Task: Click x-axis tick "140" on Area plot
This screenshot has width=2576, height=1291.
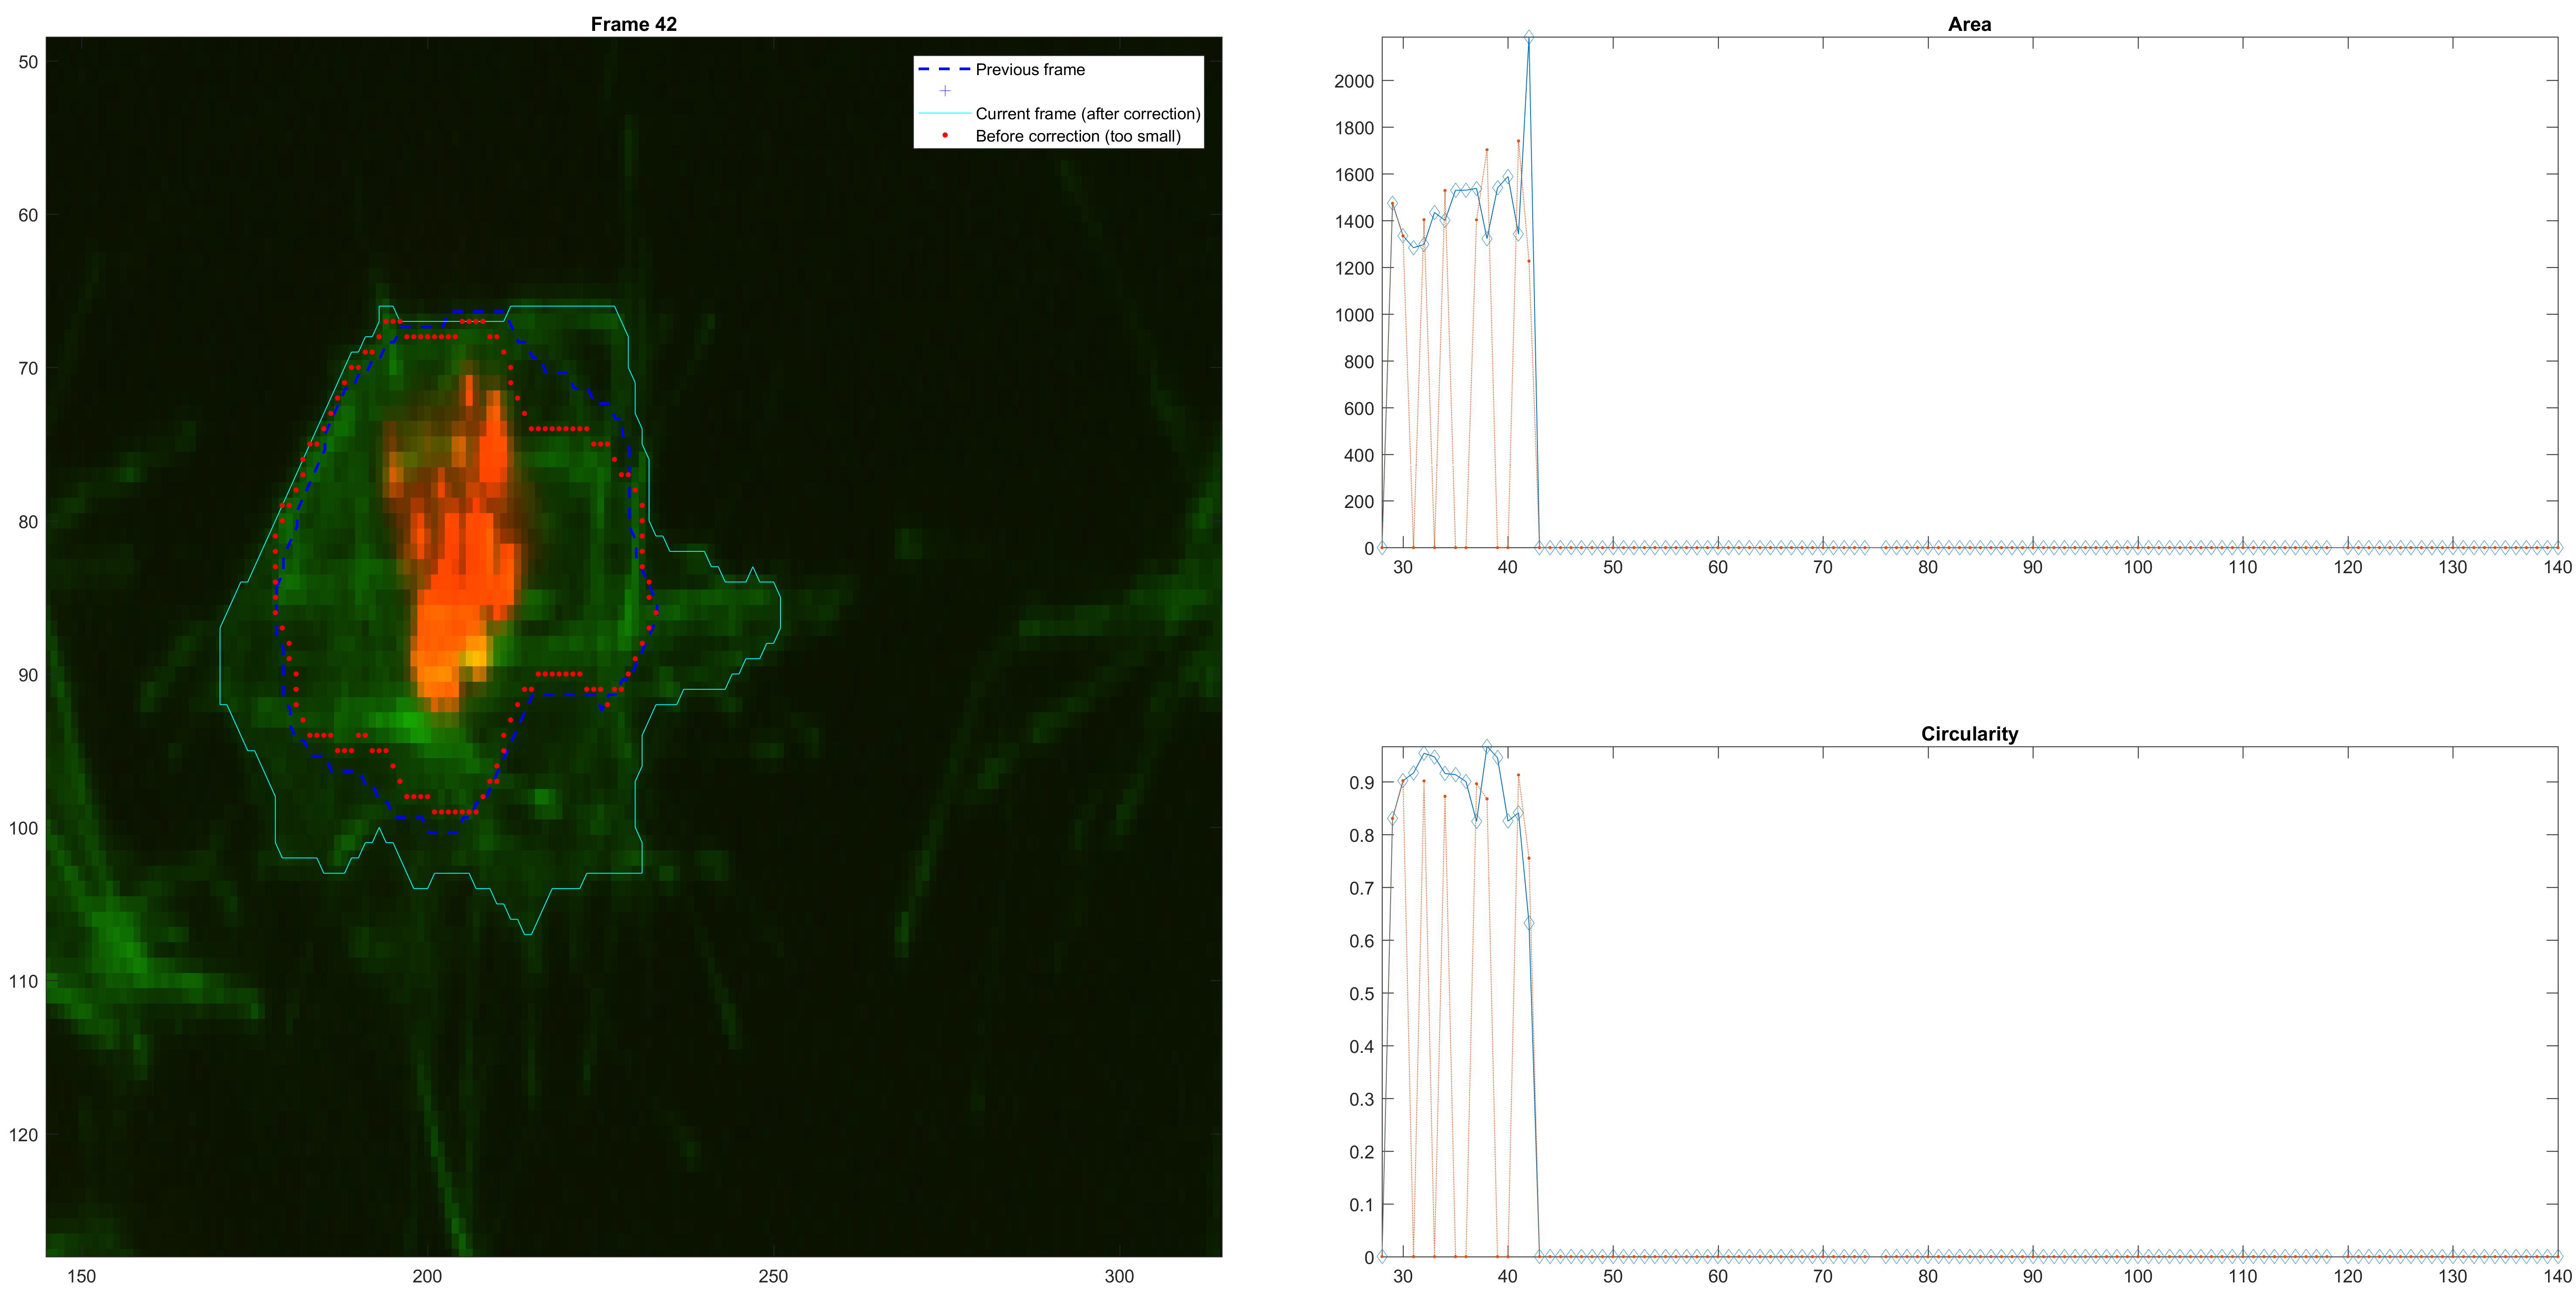Action: (2557, 568)
